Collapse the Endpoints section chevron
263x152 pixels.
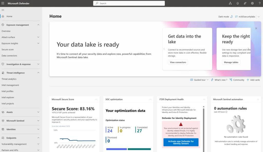point(38,138)
